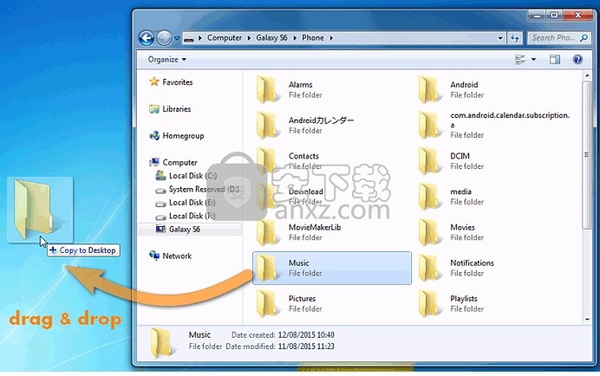Select Network in the navigation pane

point(177,256)
